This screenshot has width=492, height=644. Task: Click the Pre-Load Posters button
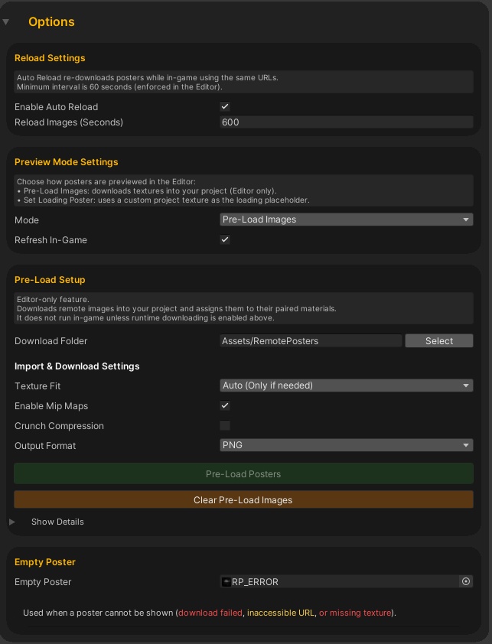(243, 473)
